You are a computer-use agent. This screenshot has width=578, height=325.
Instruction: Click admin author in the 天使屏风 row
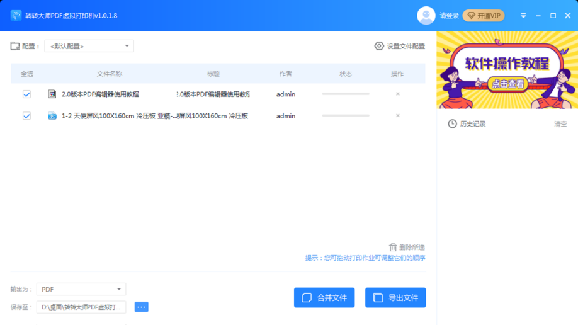(x=286, y=116)
